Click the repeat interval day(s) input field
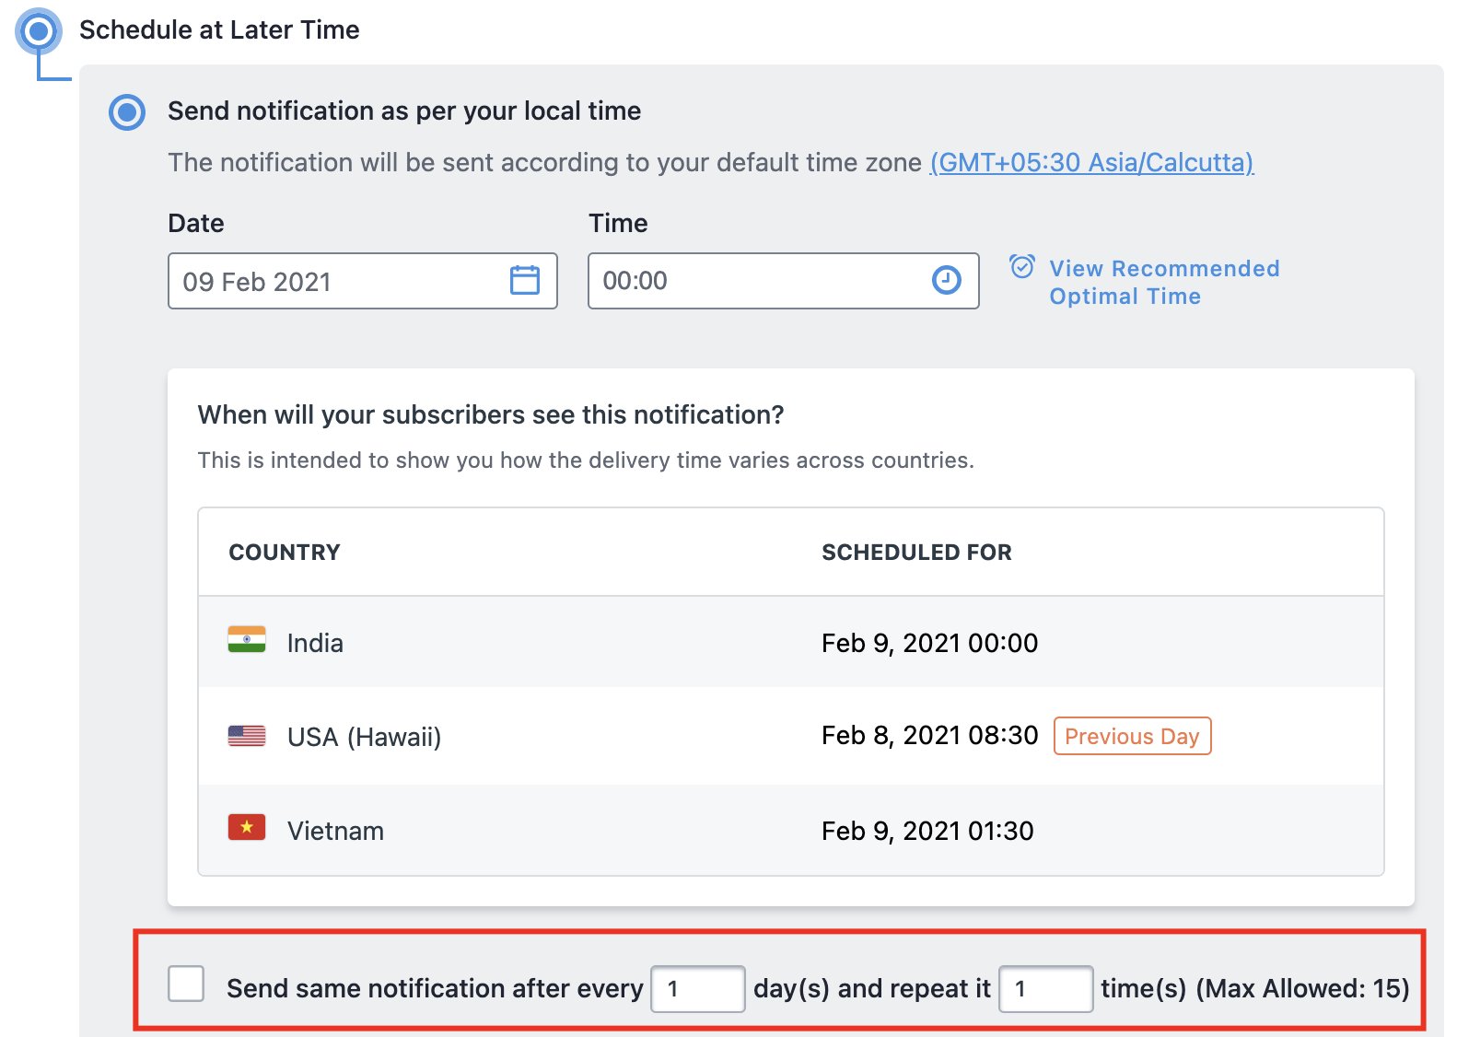The width and height of the screenshot is (1457, 1037). click(x=698, y=989)
